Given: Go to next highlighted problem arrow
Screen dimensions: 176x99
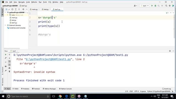Looking at the screenshot, I should (x=174, y=13).
